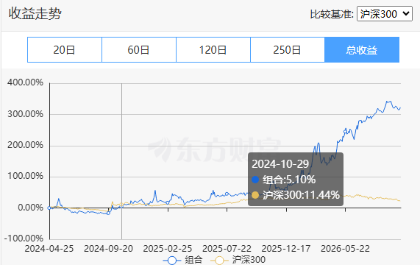Select the 20日 period tab
Screen dimensions: 420x265
(x=65, y=50)
